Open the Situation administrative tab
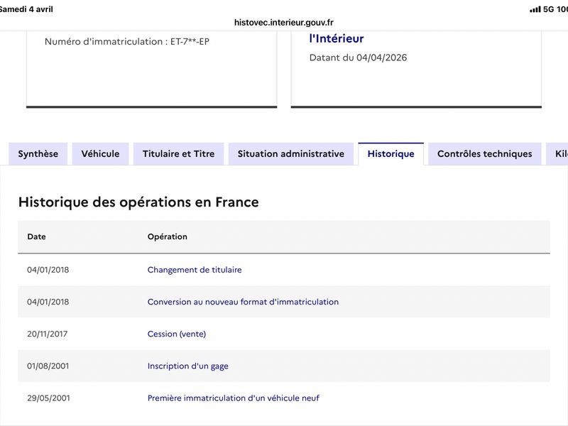This screenshot has width=568, height=426. pyautogui.click(x=290, y=153)
